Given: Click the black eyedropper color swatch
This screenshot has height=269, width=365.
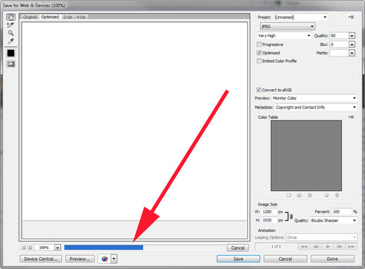Looking at the screenshot, I should point(10,54).
